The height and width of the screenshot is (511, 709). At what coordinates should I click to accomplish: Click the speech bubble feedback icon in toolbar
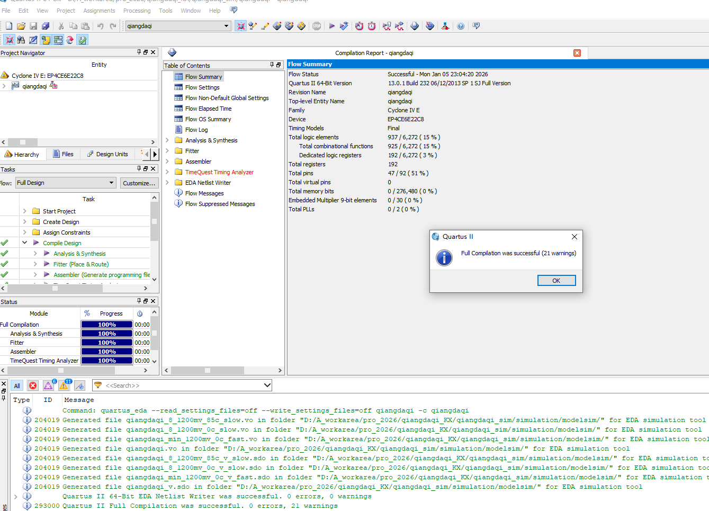476,26
